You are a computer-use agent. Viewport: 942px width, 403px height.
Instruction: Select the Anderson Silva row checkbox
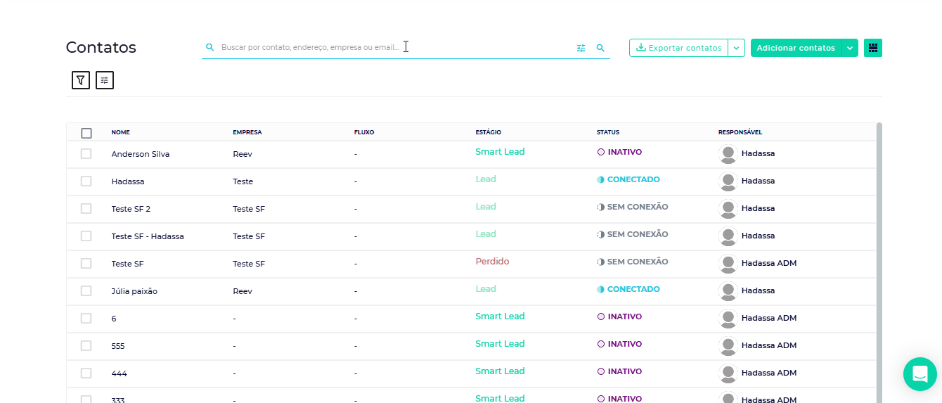tap(86, 154)
